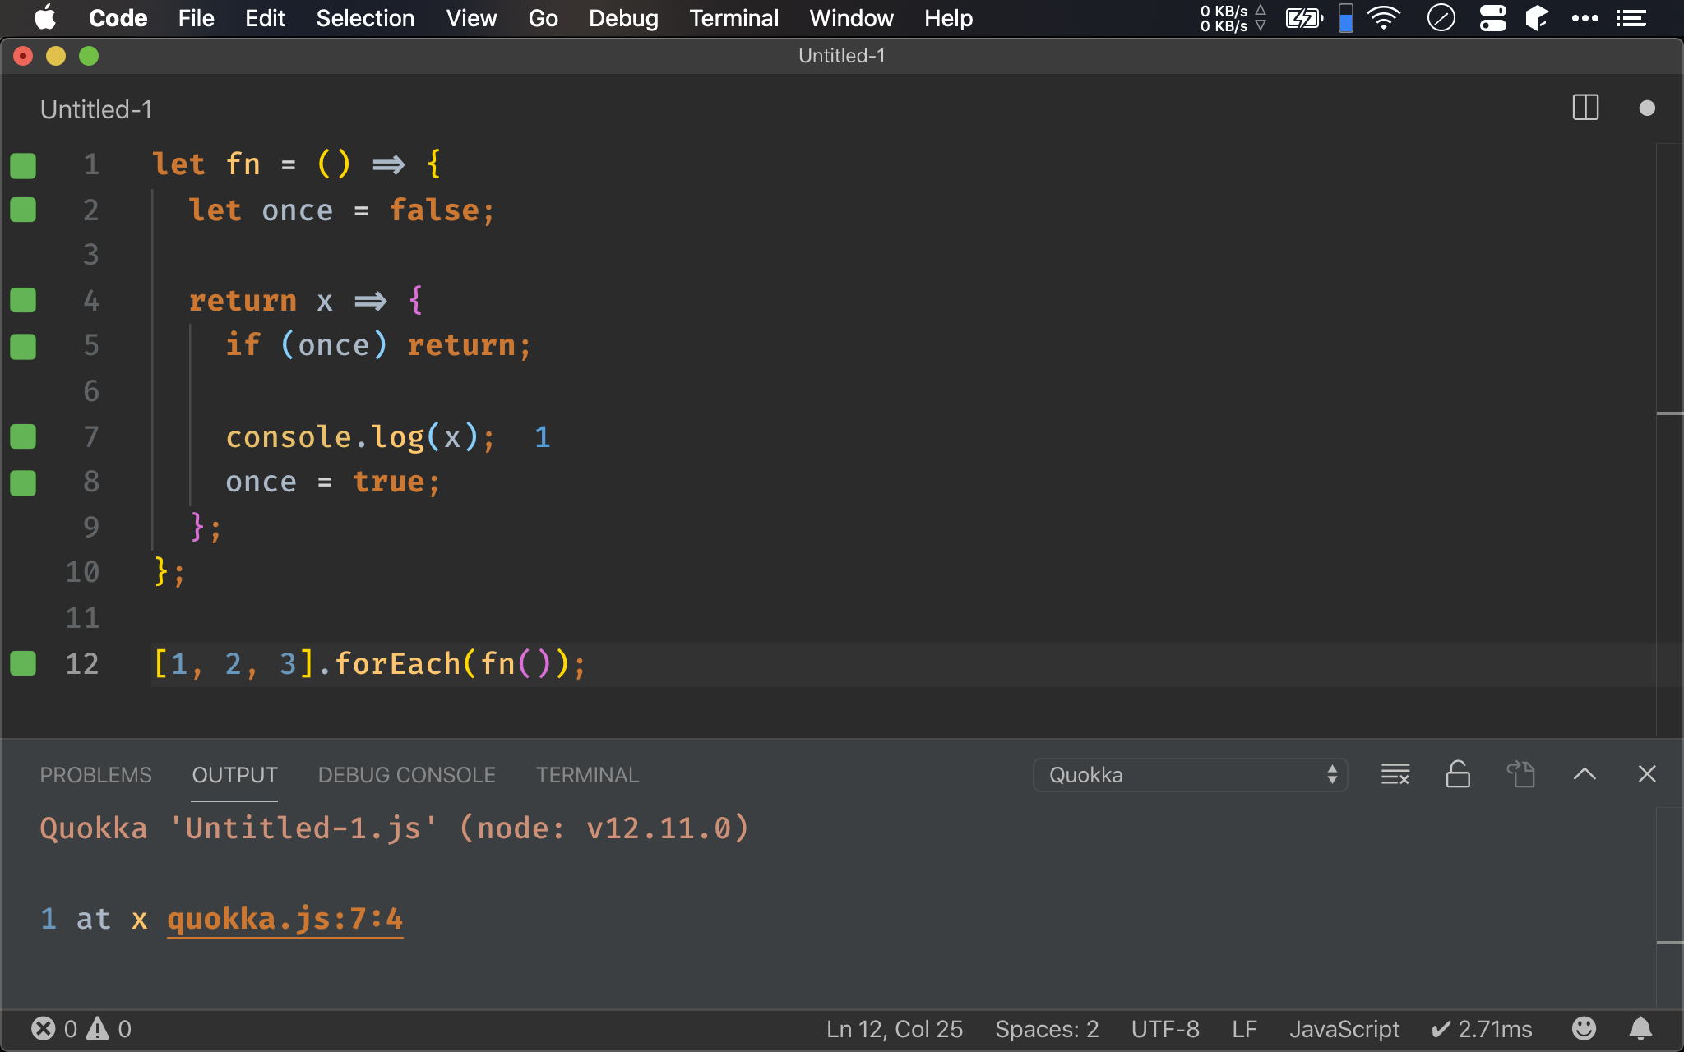
Task: Click the Quokka 2.71ms status item
Action: (1482, 1029)
